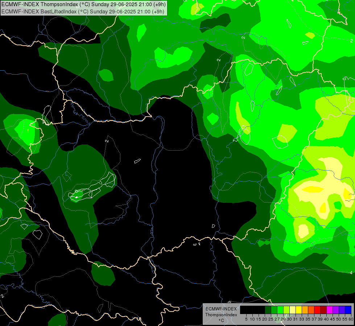The width and height of the screenshot is (355, 326).
Task: Click the legend scale value 45
Action: coord(333,319)
